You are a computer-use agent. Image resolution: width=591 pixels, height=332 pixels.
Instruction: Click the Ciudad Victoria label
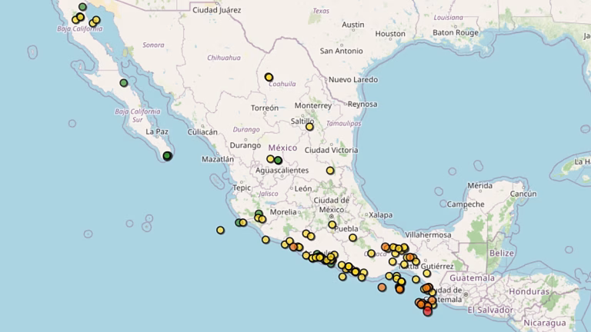point(332,150)
